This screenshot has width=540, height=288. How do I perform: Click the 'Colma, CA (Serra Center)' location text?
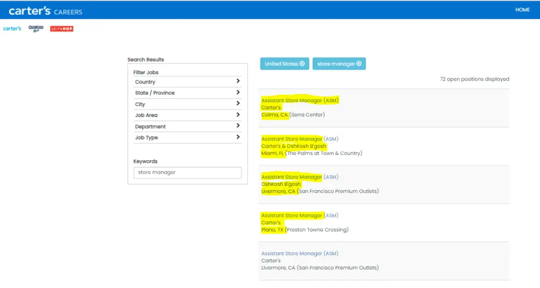tap(293, 115)
